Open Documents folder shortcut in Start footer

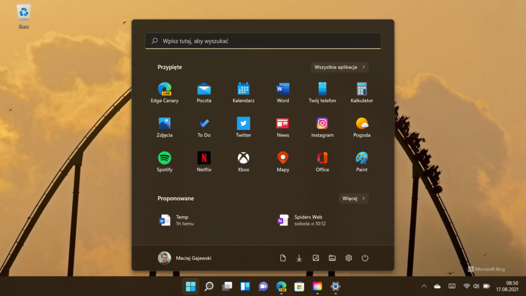coord(283,258)
